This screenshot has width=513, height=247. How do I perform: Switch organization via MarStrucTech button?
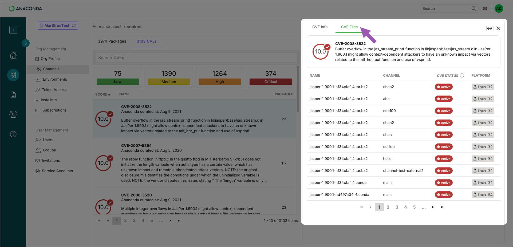click(58, 26)
